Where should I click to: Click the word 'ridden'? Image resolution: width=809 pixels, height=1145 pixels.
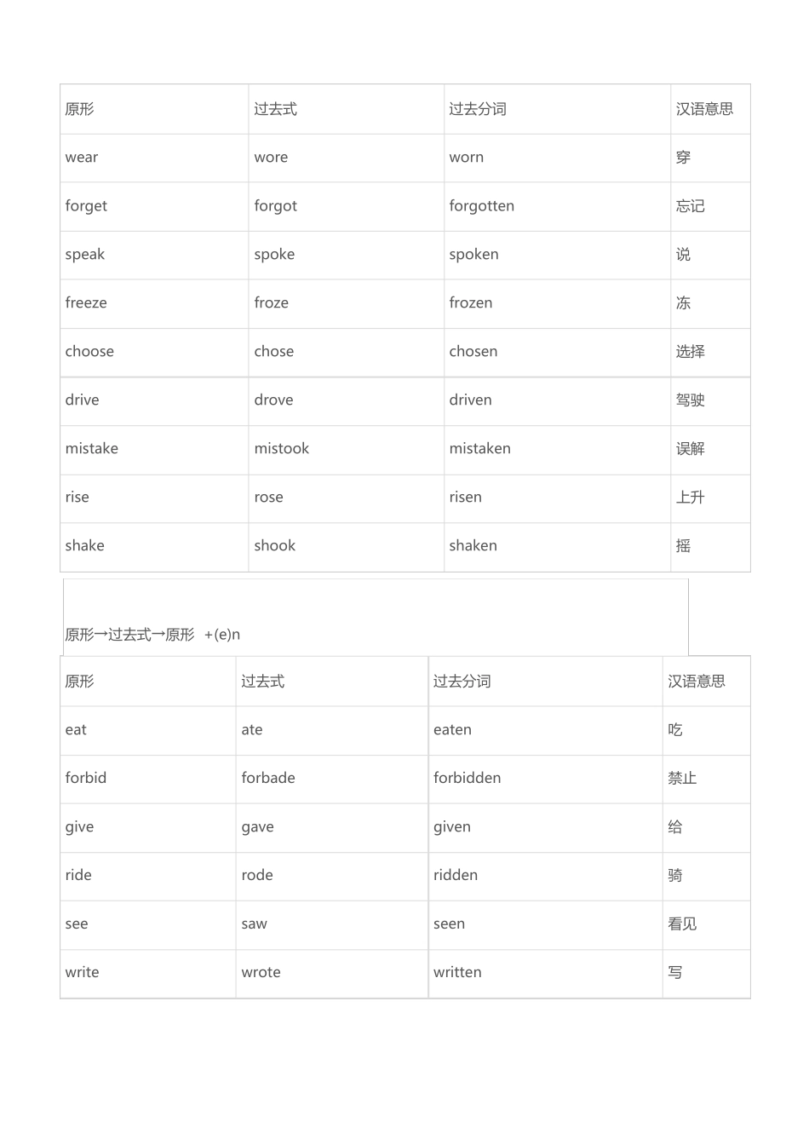tap(456, 876)
